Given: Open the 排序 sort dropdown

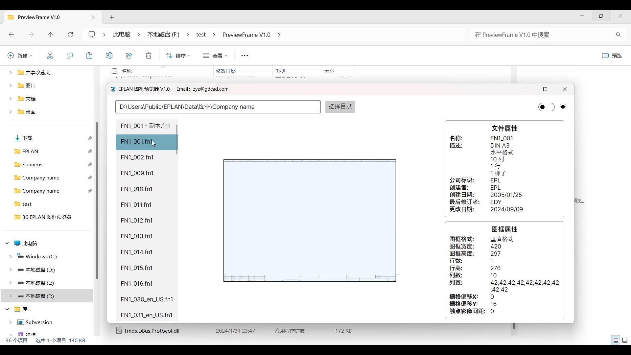Looking at the screenshot, I should click(178, 56).
